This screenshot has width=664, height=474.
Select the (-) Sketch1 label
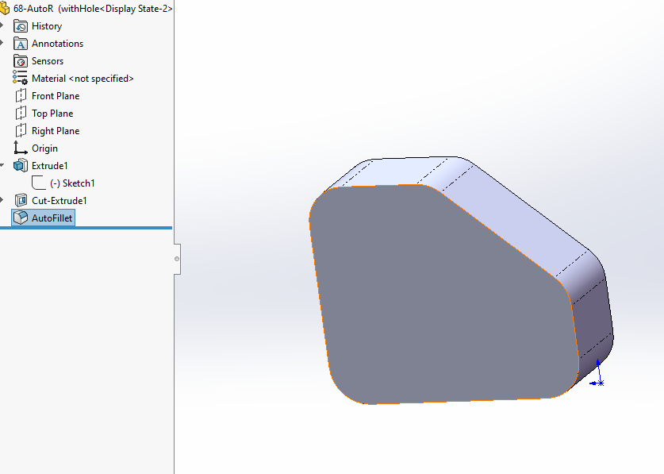pos(72,183)
